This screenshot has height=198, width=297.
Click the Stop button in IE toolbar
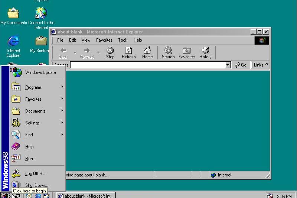(110, 53)
